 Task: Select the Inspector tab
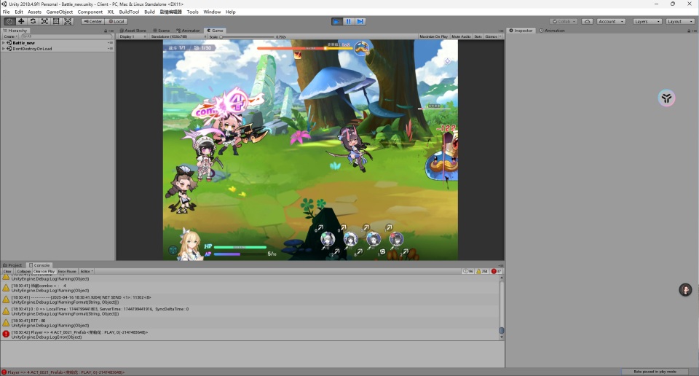point(521,31)
